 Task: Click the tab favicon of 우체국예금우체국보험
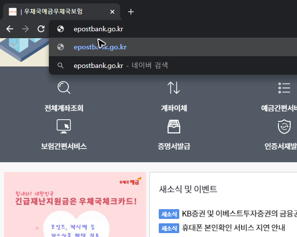(13, 12)
